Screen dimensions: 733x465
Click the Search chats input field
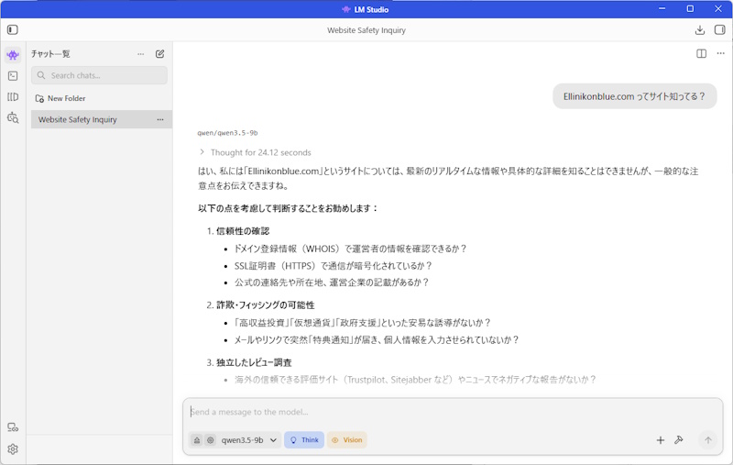pos(101,75)
